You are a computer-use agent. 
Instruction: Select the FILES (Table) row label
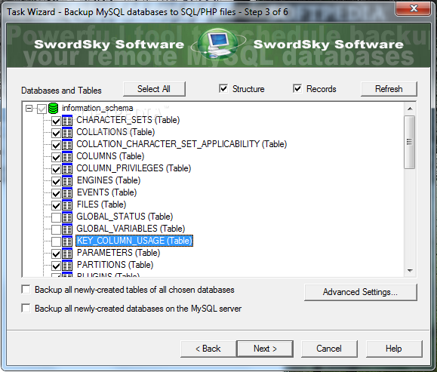101,204
